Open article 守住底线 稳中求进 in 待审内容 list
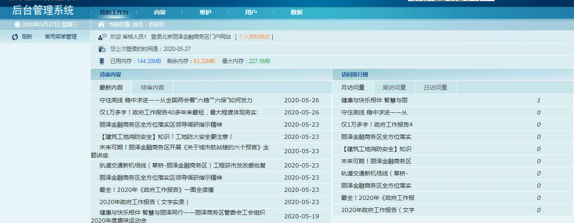 pyautogui.click(x=176, y=101)
